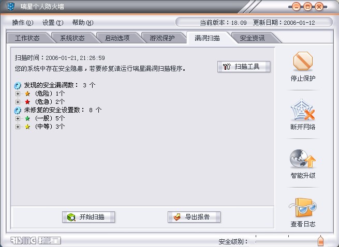Open the 设置(T) menu
This screenshot has height=247, width=339.
coord(53,22)
